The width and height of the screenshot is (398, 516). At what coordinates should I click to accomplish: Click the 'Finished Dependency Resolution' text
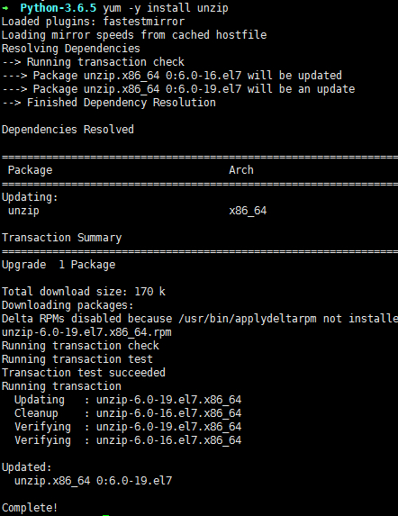click(121, 103)
